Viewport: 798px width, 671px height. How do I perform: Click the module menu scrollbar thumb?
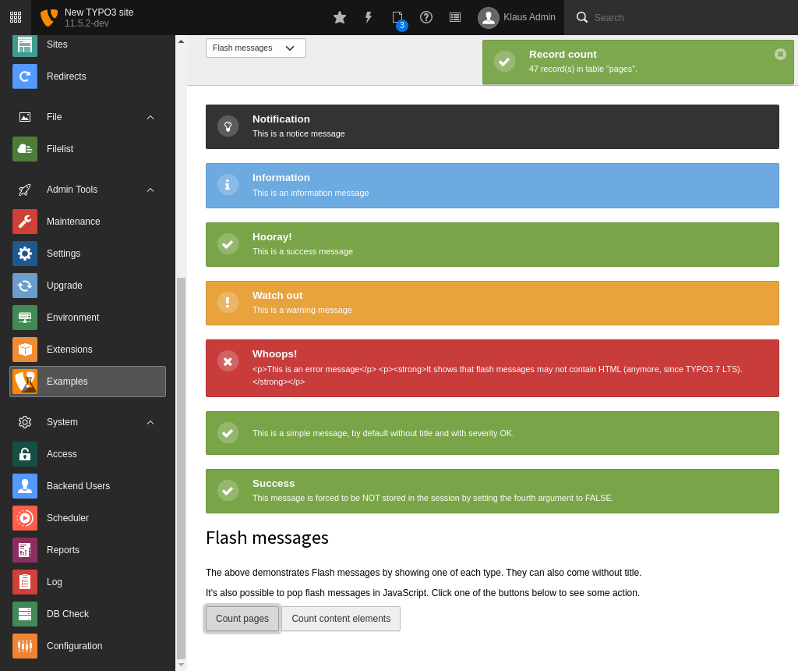(181, 468)
